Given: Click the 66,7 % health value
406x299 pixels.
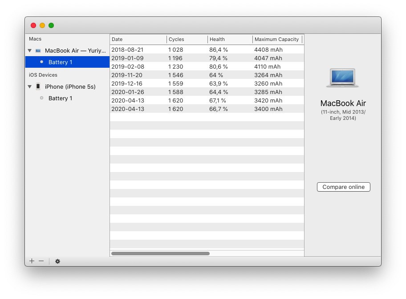Looking at the screenshot, I should click(219, 109).
